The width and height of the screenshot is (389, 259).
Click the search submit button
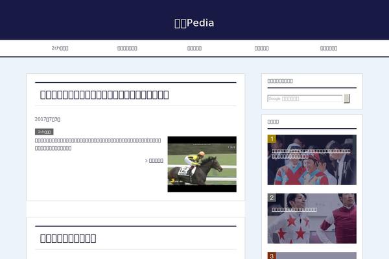347,98
